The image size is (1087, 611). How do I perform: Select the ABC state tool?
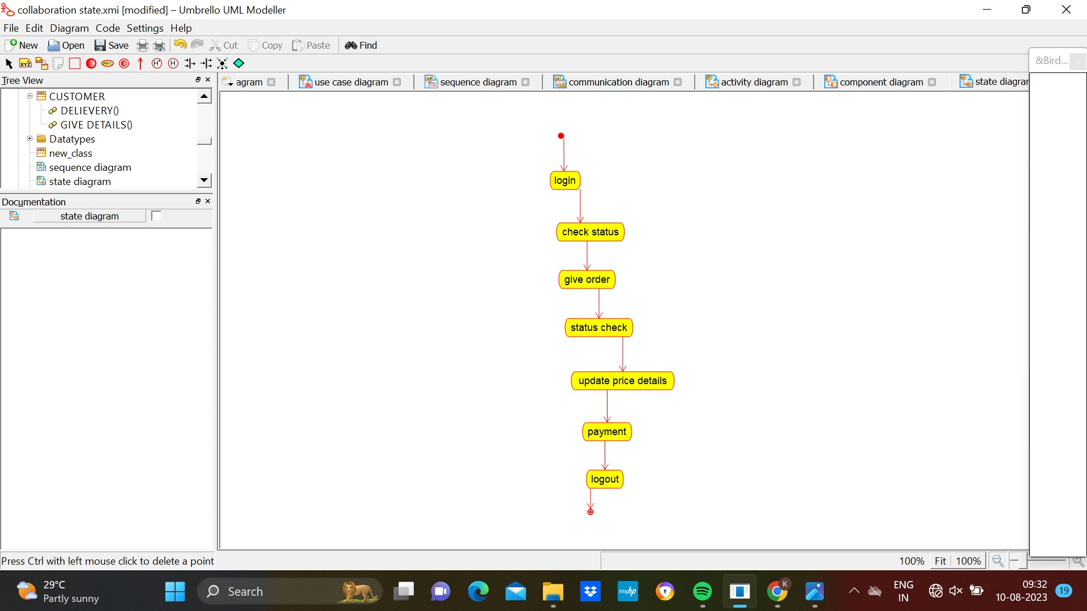[x=108, y=63]
